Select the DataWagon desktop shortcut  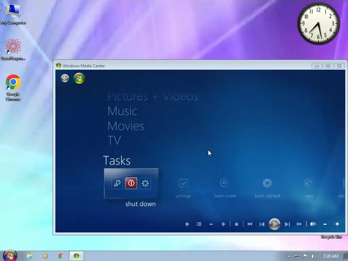(13, 49)
